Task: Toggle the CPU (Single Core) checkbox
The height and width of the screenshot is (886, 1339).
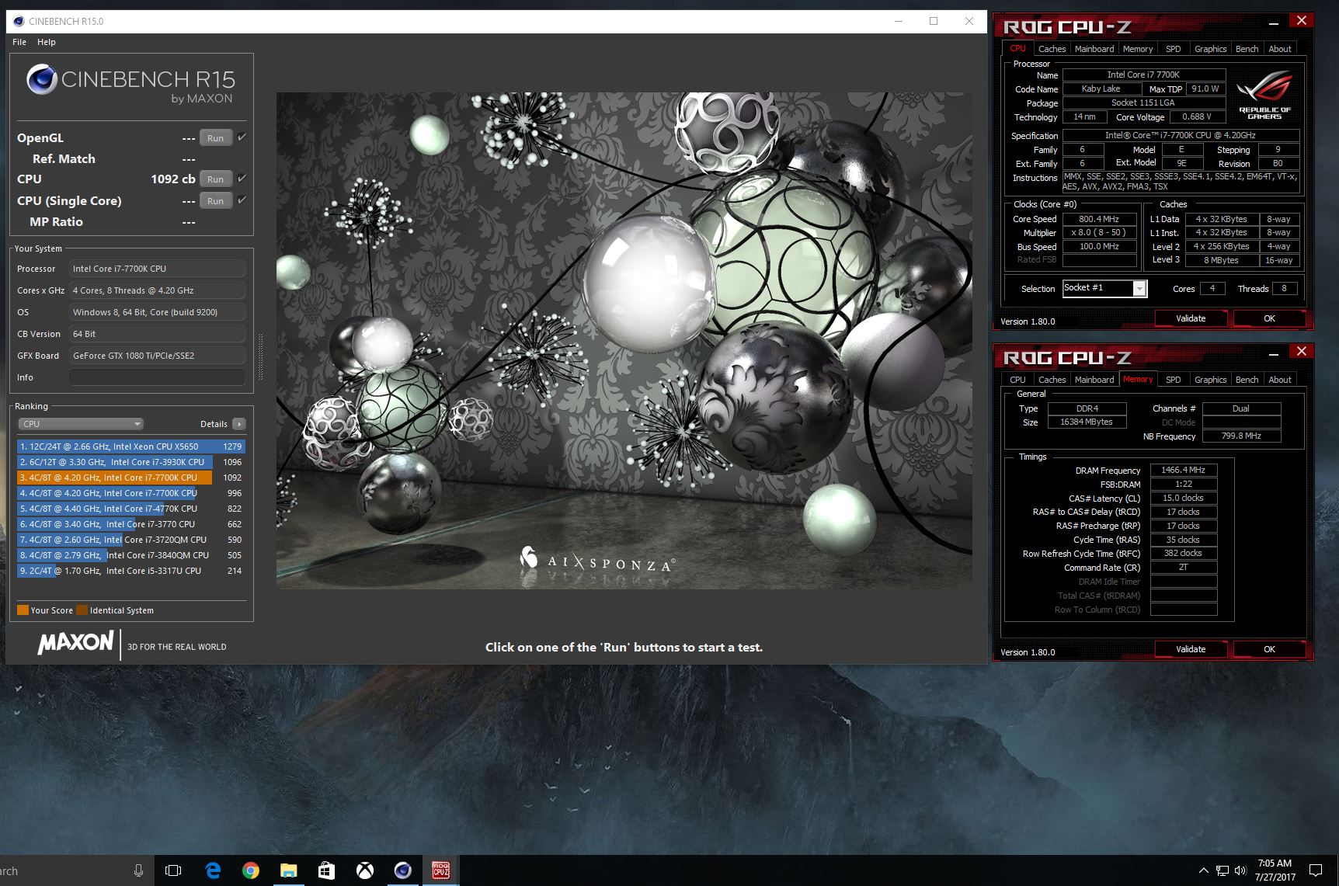Action: [242, 200]
